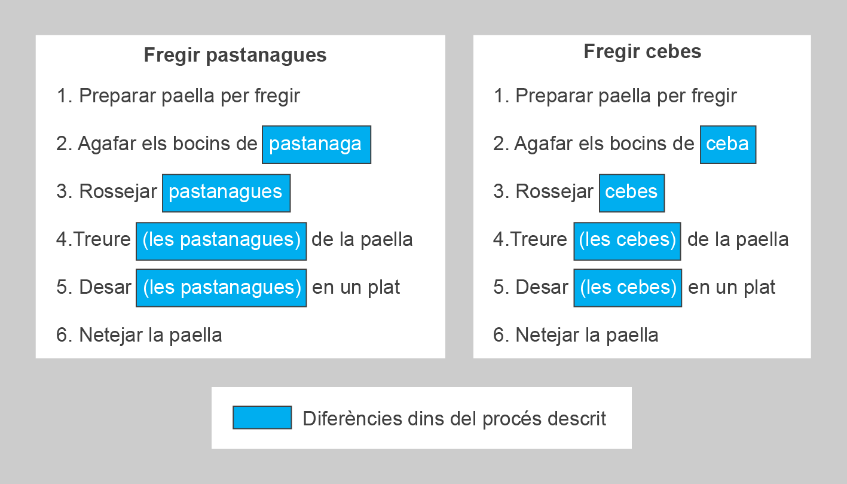The width and height of the screenshot is (847, 484).
Task: Click the 'pastanagues' box in step 3
Action: pyautogui.click(x=226, y=193)
